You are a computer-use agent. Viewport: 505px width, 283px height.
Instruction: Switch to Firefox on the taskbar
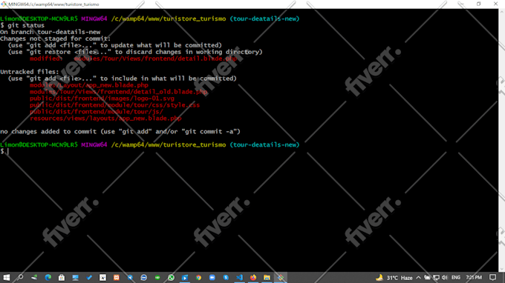253,277
